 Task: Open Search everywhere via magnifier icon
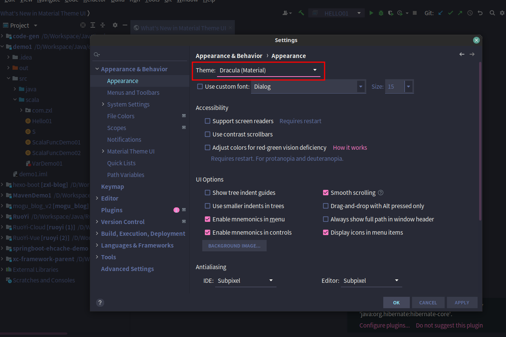pos(492,13)
